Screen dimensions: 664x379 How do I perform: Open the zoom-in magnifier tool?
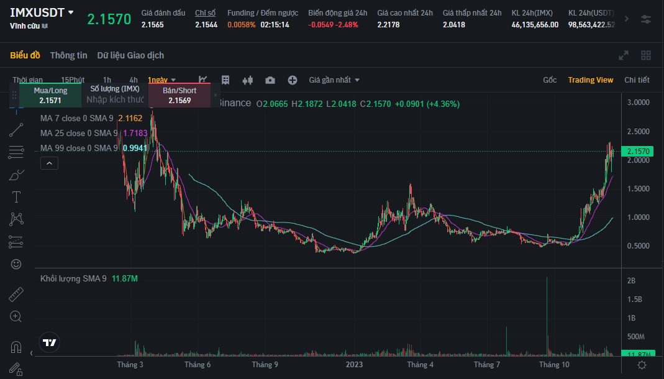click(x=16, y=316)
